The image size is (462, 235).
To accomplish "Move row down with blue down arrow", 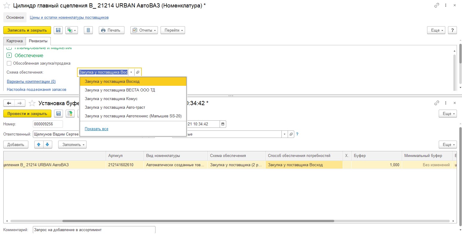I will click(47, 144).
